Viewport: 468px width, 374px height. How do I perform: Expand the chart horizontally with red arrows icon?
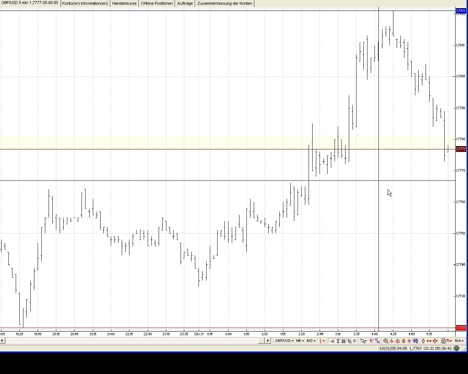(x=397, y=341)
